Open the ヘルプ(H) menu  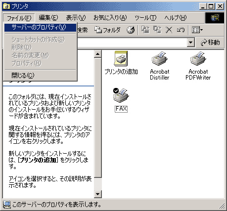pos(176,18)
